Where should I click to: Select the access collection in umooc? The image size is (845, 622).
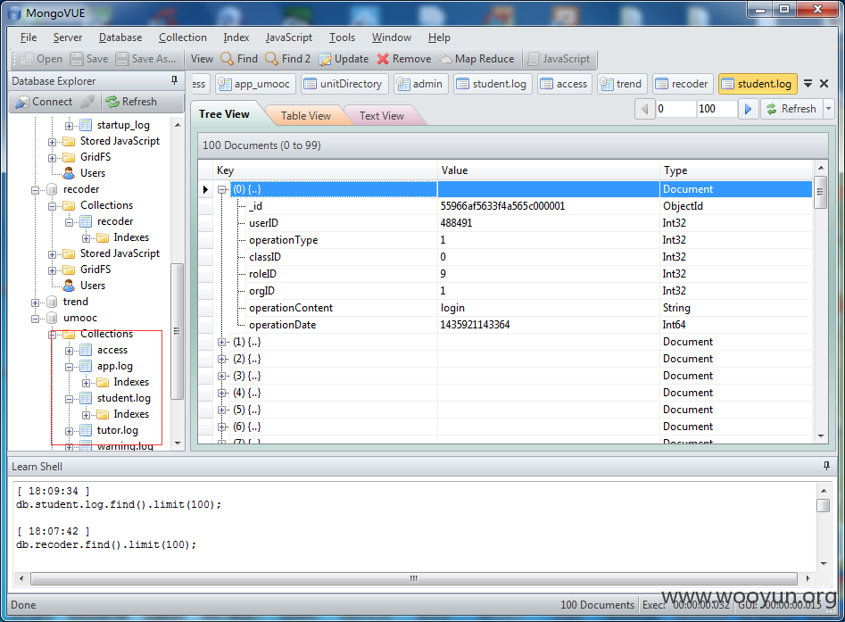pos(112,350)
